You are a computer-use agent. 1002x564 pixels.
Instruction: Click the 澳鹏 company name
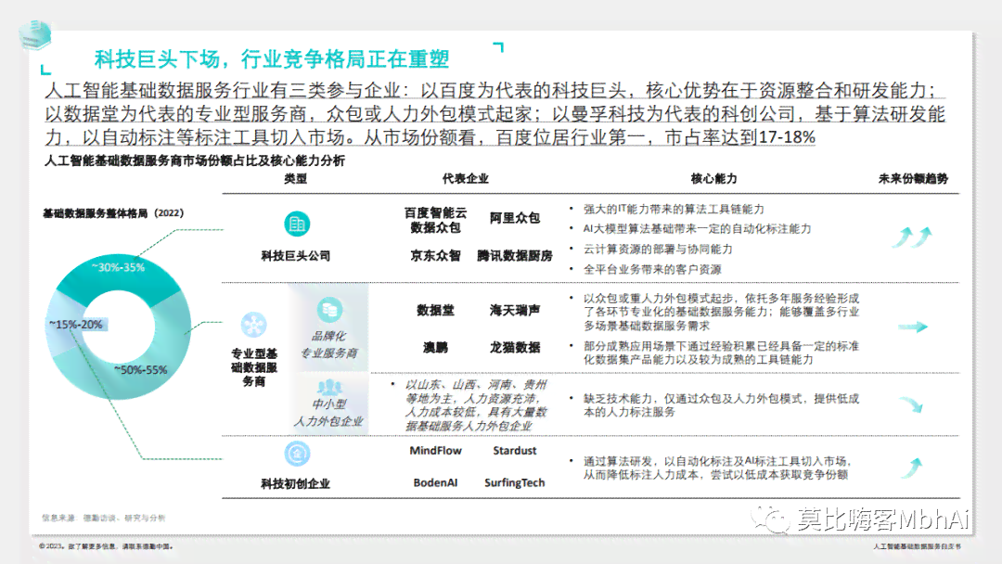pos(435,348)
